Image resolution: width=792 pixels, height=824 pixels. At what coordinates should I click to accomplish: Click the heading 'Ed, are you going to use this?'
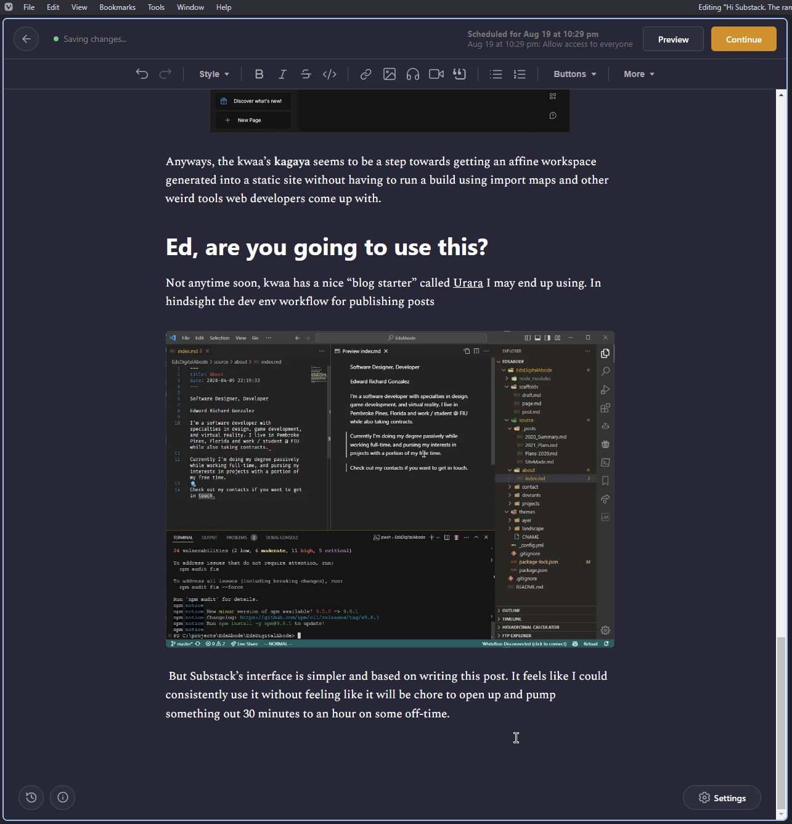pyautogui.click(x=327, y=247)
